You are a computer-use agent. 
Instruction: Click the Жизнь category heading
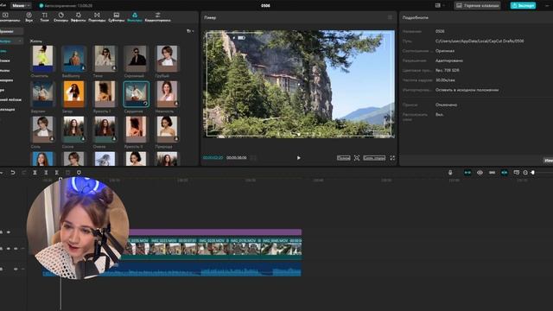[36, 41]
